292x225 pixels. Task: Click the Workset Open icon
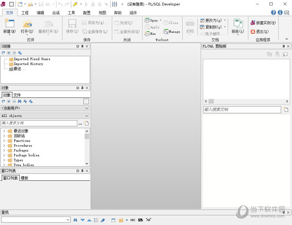click(x=147, y=20)
